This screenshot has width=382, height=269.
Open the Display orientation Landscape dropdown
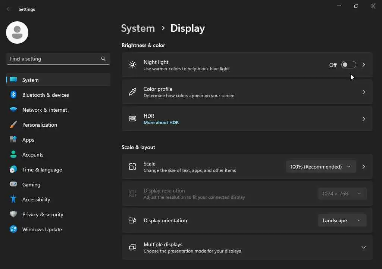coord(342,220)
